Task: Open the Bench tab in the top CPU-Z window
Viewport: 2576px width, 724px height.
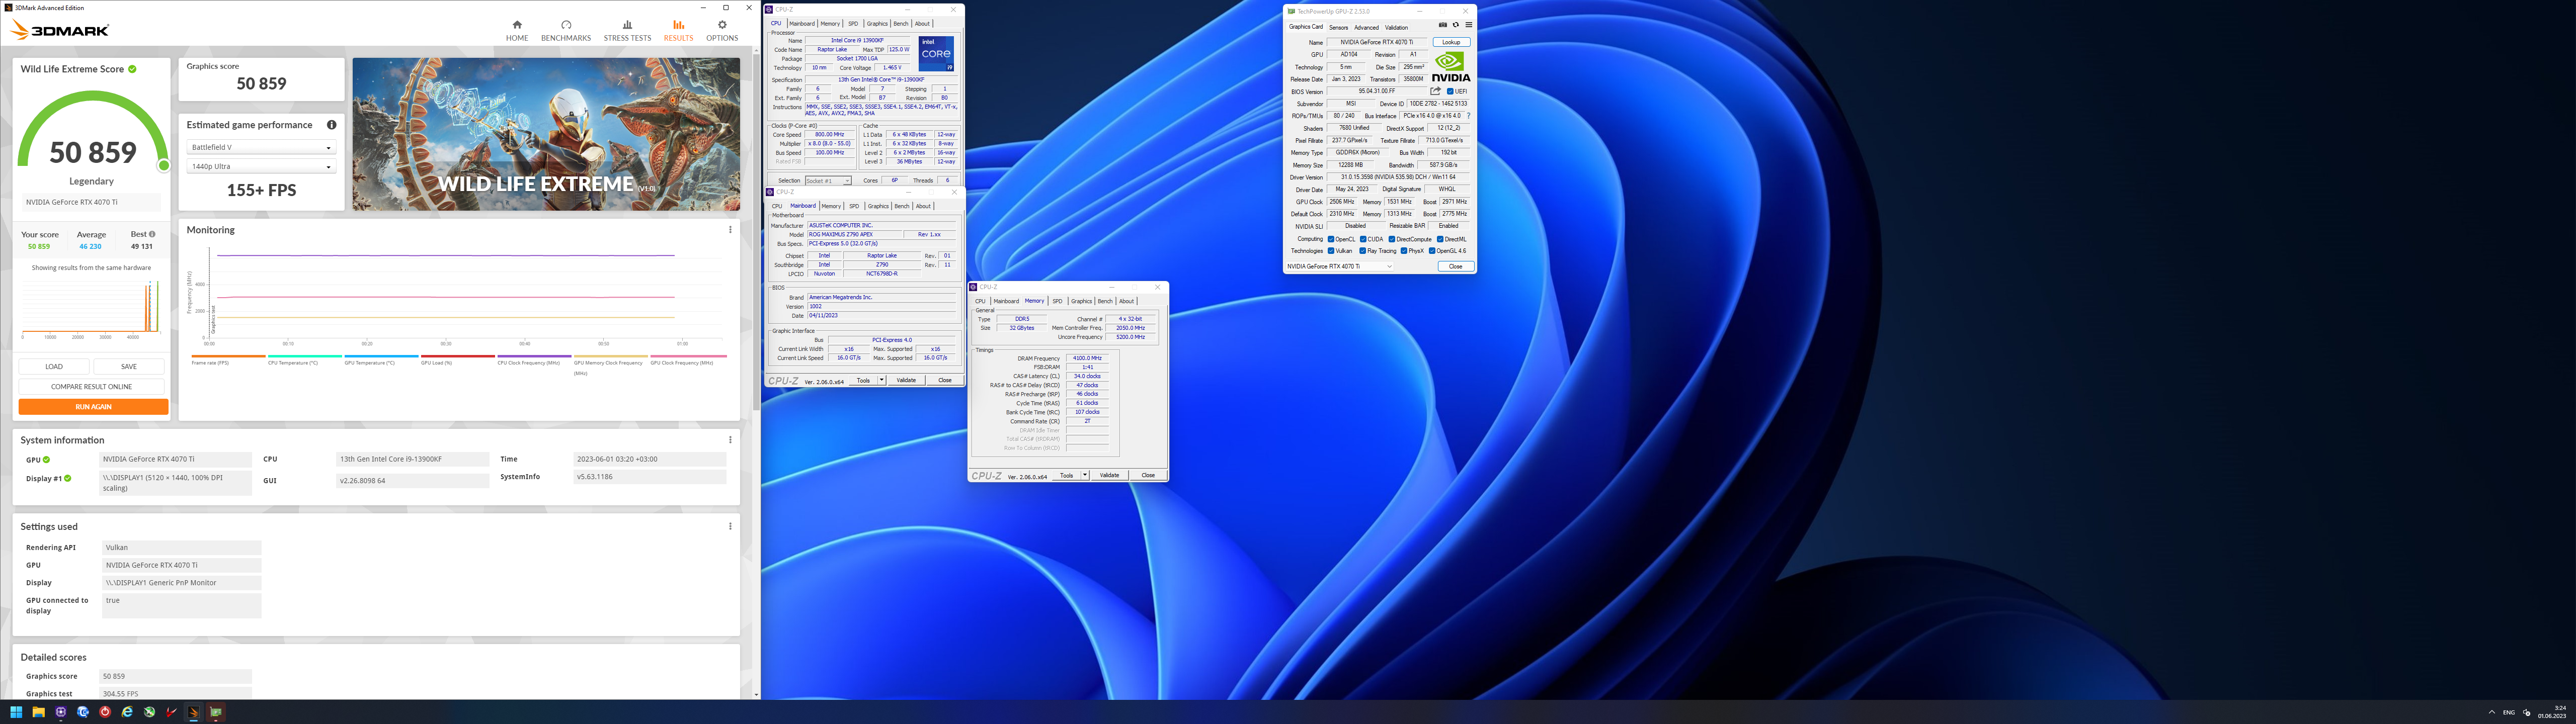Action: [x=901, y=24]
